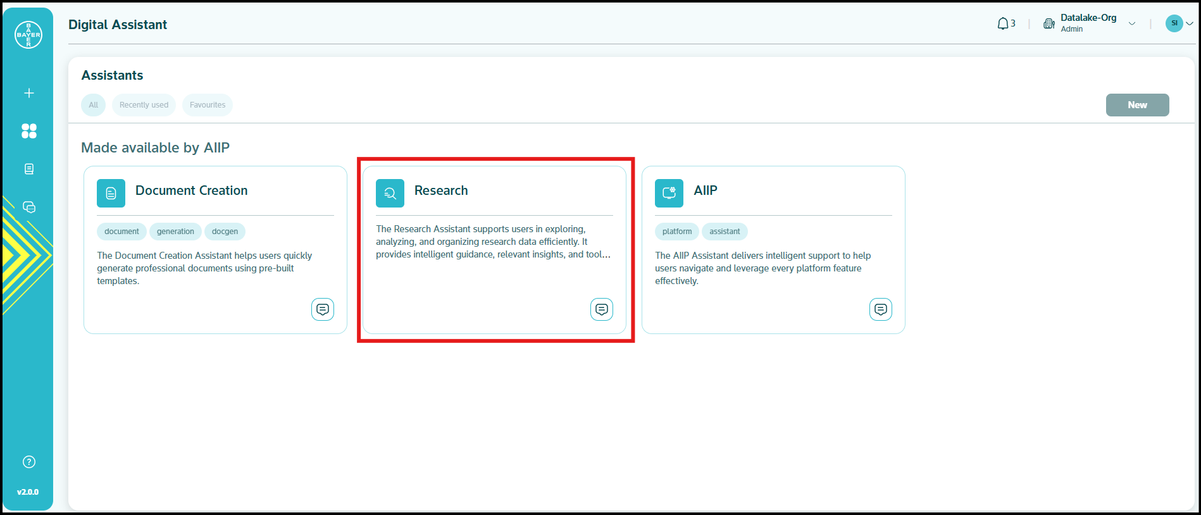Show the Favourites assistants filter
Viewport: 1201px width, 515px height.
click(x=208, y=105)
